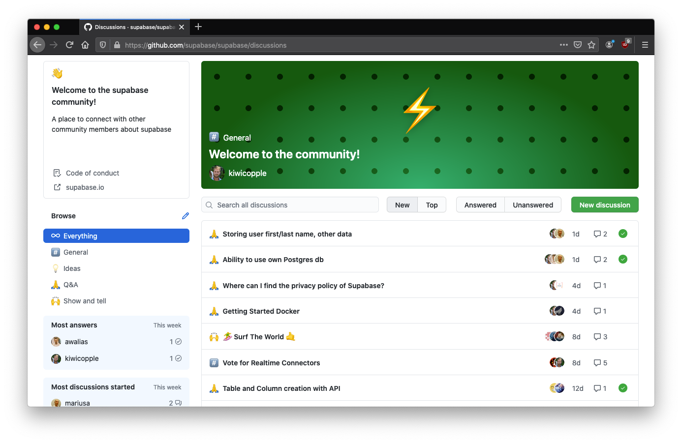Image resolution: width=682 pixels, height=443 pixels.
Task: Click the Save to Pocket icon
Action: coord(578,45)
